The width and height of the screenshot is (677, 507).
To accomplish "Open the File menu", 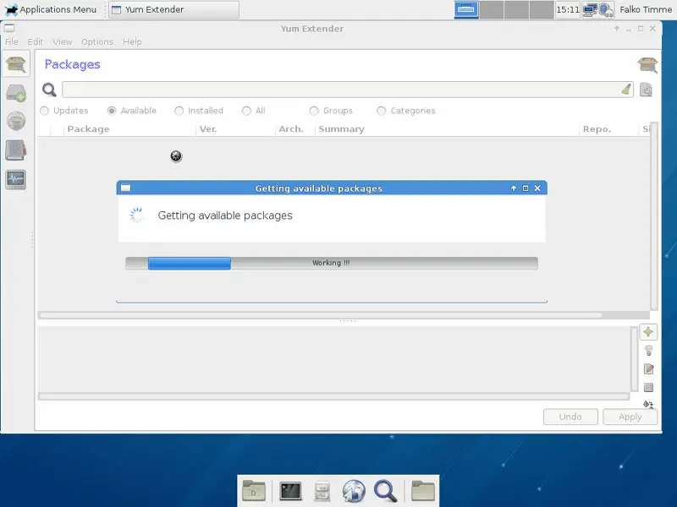I will click(12, 41).
